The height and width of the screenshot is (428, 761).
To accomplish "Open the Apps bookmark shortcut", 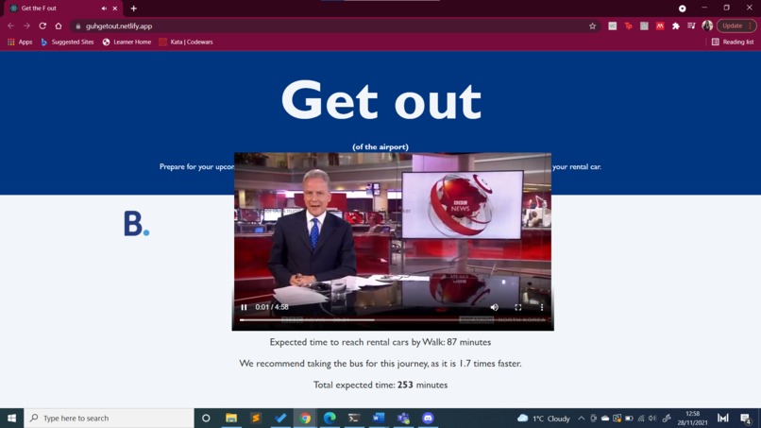I will 20,43.
